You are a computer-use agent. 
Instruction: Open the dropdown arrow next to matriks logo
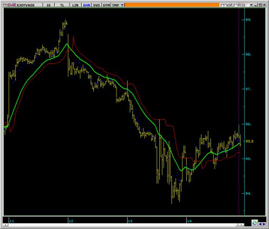click(252, 5)
